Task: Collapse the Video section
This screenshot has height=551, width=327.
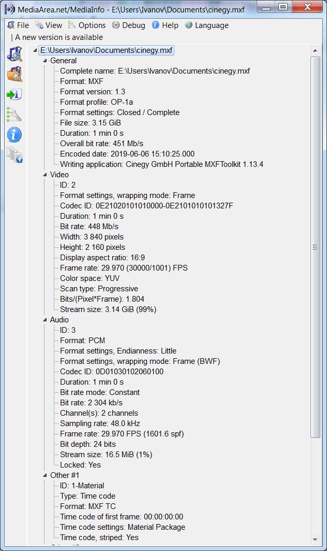Action: (45, 175)
